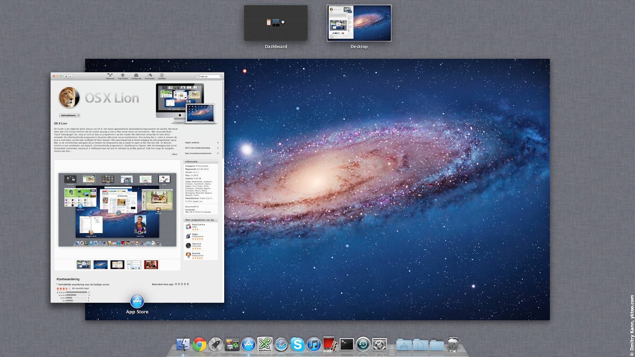This screenshot has height=357, width=635.
Task: Select the Dashboard space thumbnail
Action: pos(276,23)
